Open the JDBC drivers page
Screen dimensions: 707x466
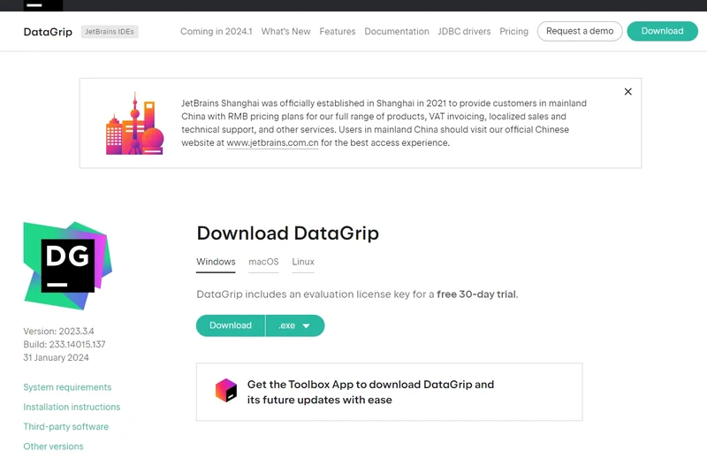(x=464, y=32)
